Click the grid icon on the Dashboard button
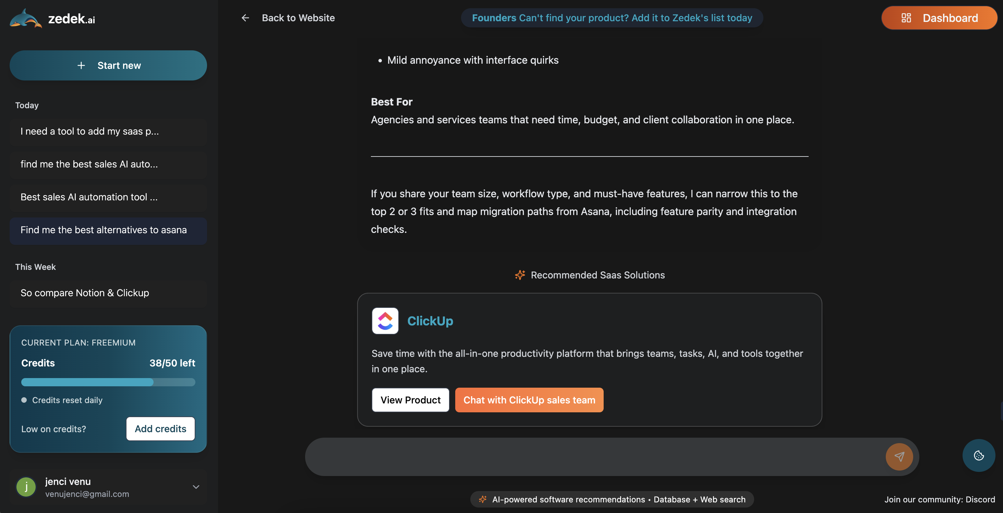Viewport: 1003px width, 513px height. coord(907,17)
